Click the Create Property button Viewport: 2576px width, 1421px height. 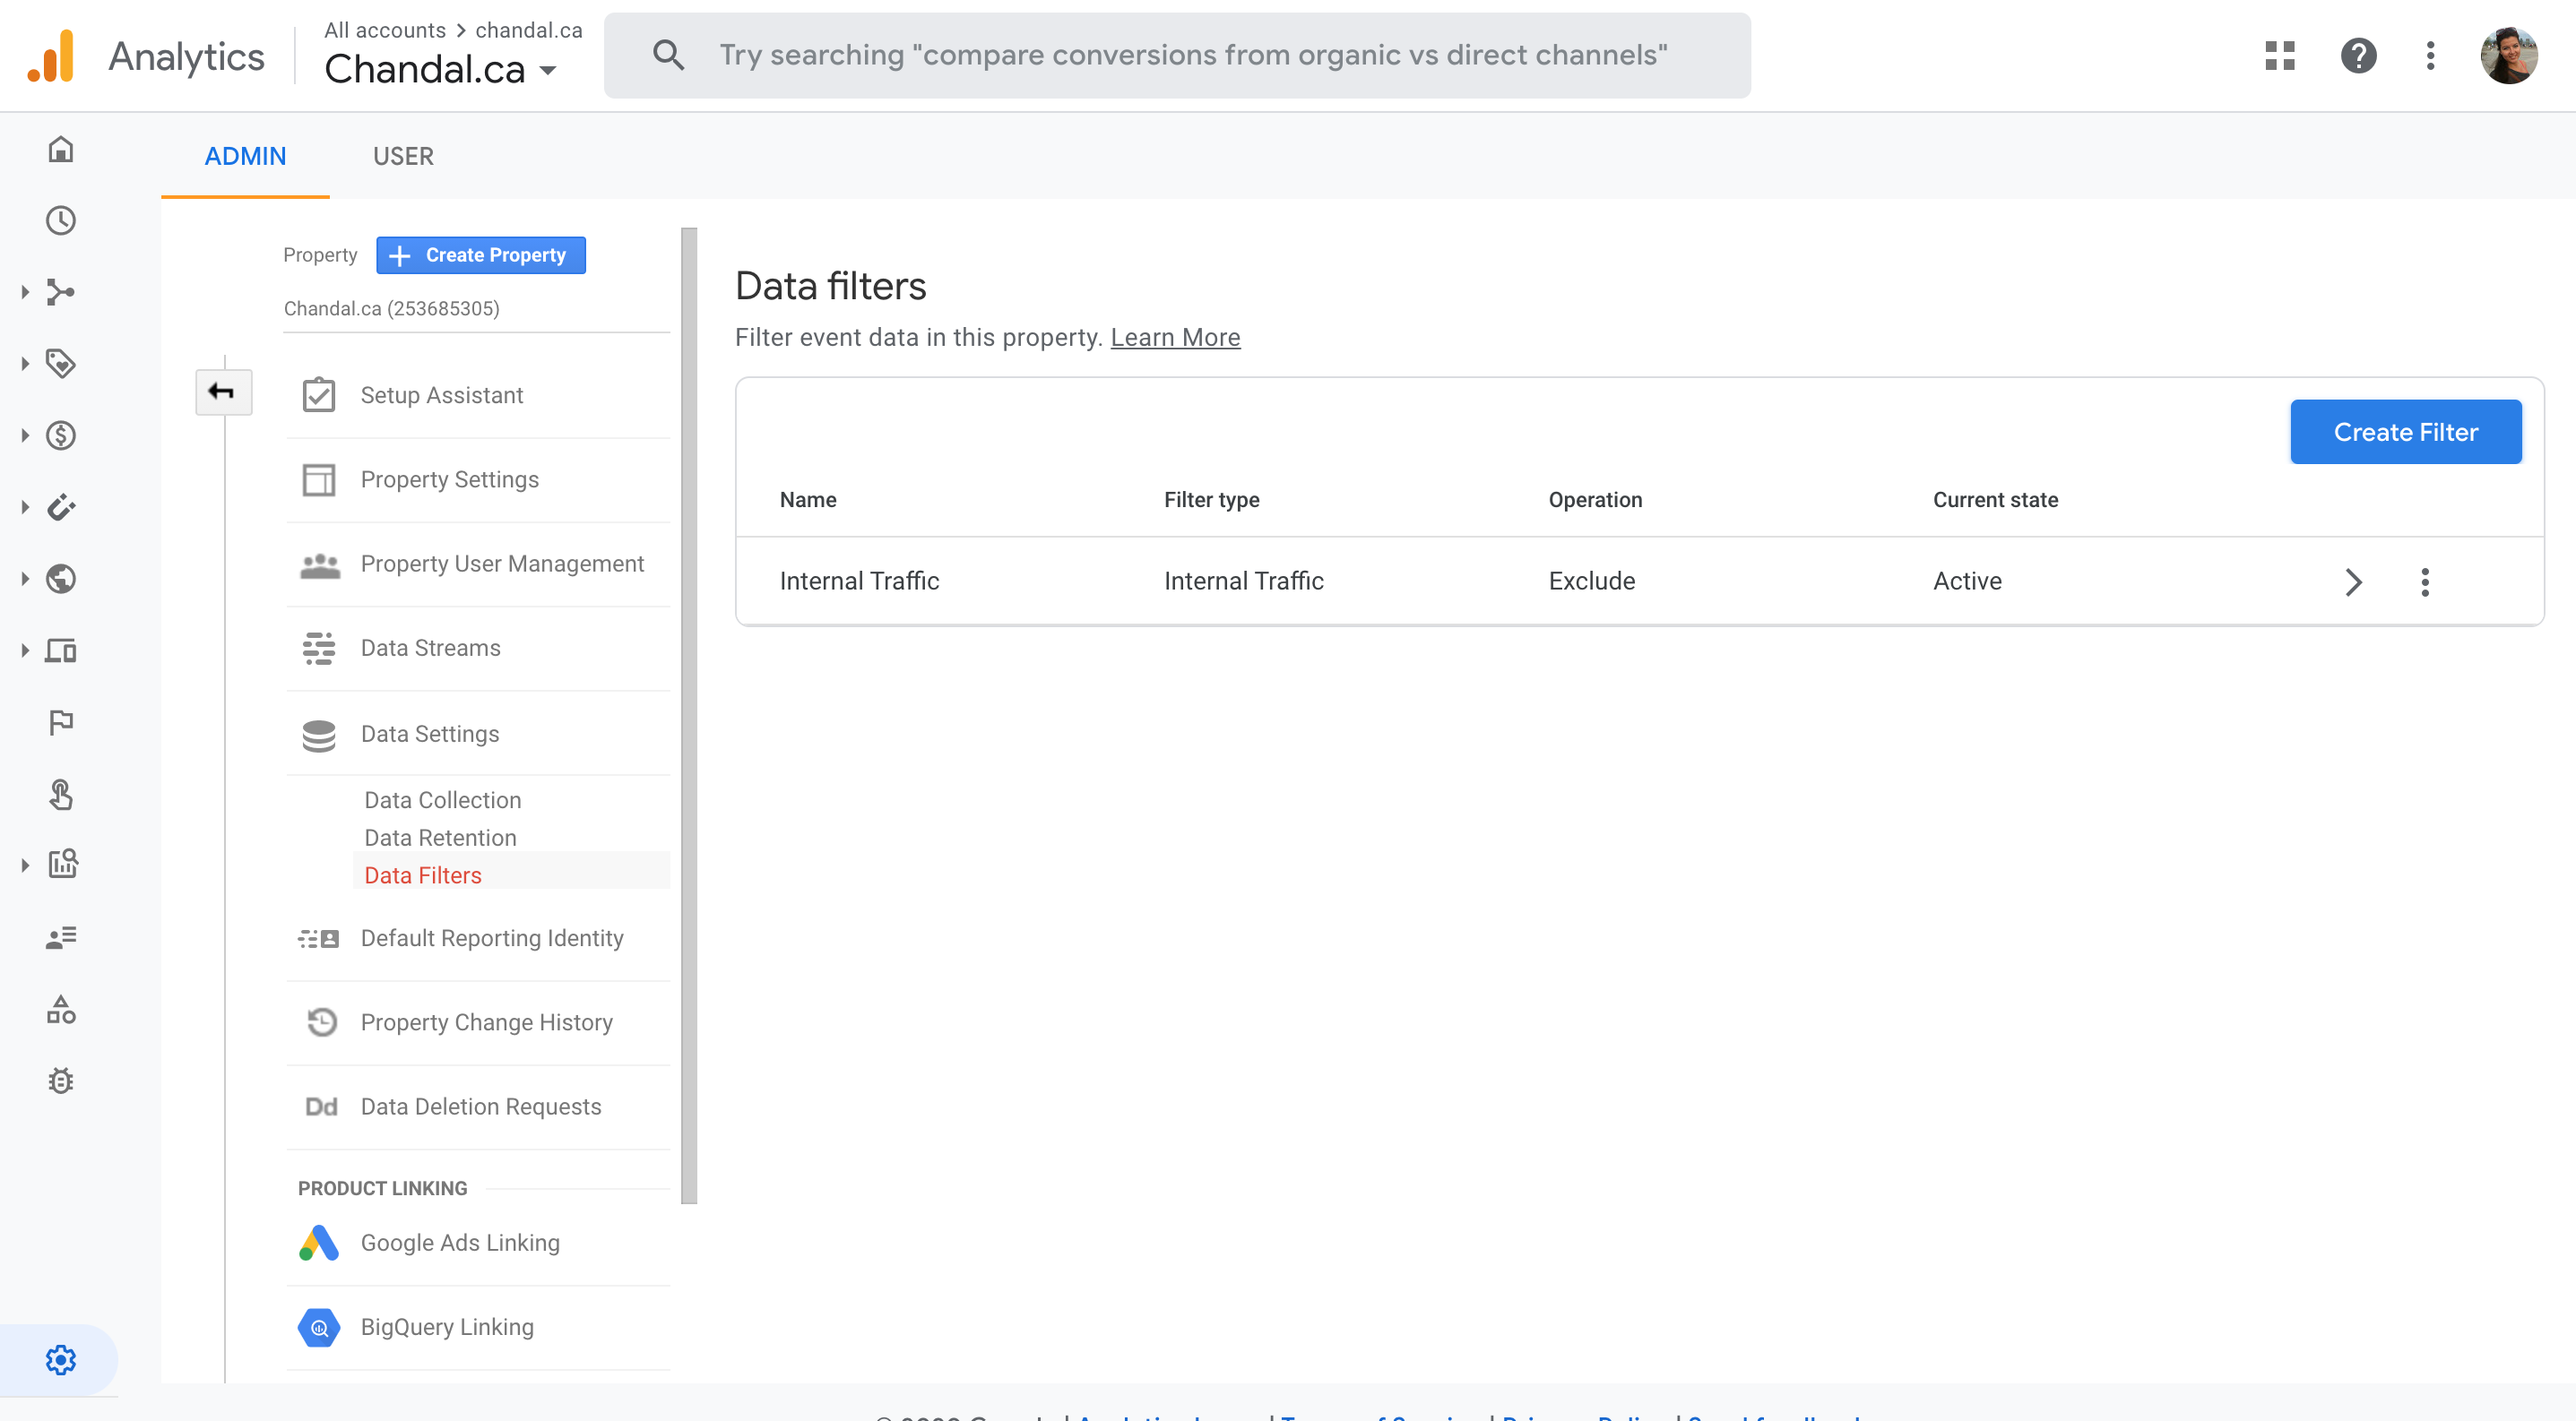480,255
